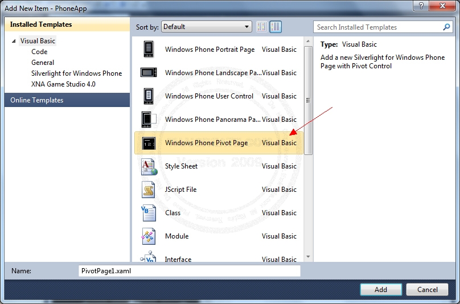460x304 pixels.
Task: Click the 'Windows Phone User Control' label
Action: pyautogui.click(x=209, y=96)
